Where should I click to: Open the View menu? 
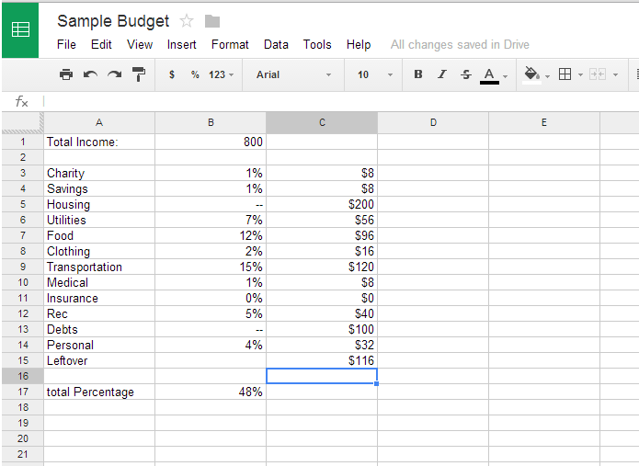tap(140, 44)
